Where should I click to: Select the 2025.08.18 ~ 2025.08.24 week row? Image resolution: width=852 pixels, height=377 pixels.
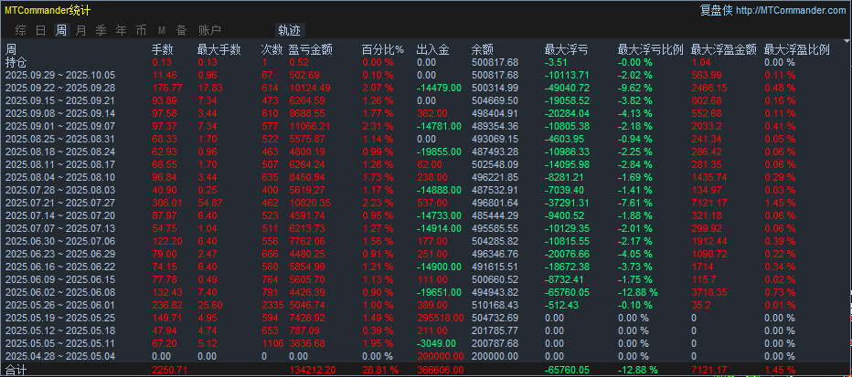click(x=426, y=152)
